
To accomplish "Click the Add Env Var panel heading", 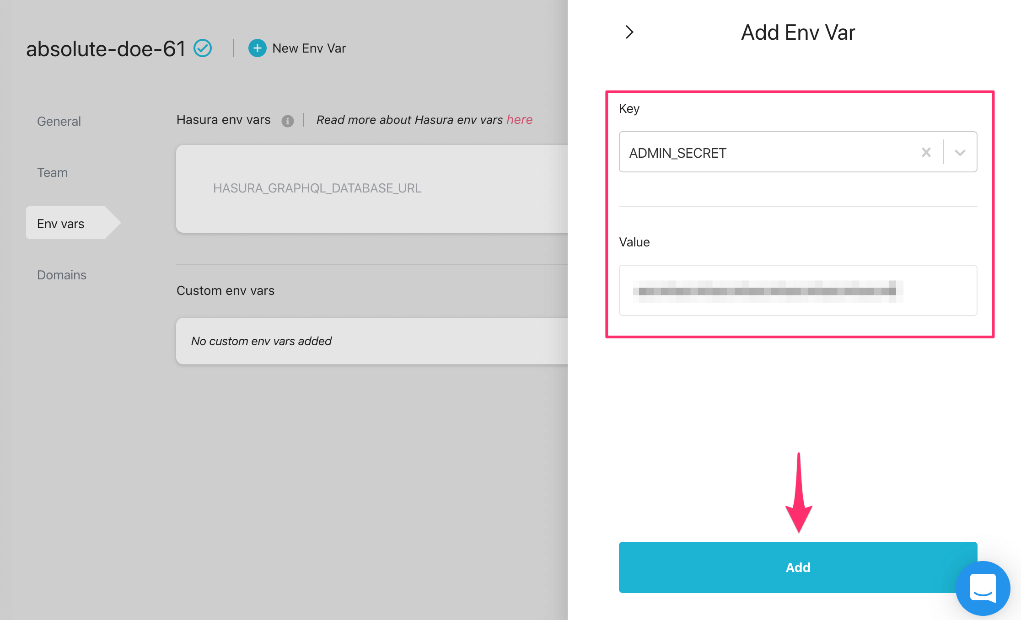I will 798,32.
